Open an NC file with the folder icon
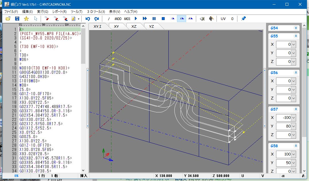 tap(8, 19)
